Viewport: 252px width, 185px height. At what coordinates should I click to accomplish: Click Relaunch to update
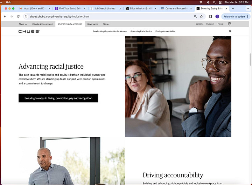pyautogui.click(x=234, y=16)
